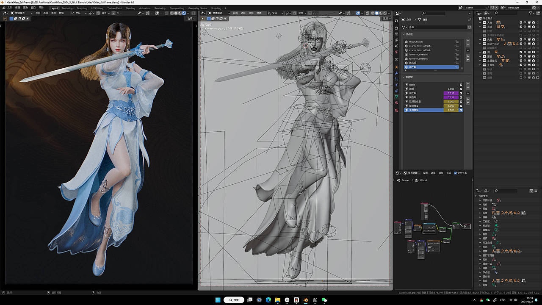Image resolution: width=542 pixels, height=305 pixels.
Task: Expand 材质 entry in Blender File list
Action: click(480, 238)
